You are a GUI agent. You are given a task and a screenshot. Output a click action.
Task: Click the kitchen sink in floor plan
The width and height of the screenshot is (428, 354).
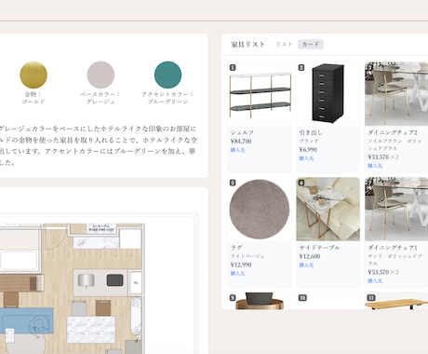[x=86, y=280]
